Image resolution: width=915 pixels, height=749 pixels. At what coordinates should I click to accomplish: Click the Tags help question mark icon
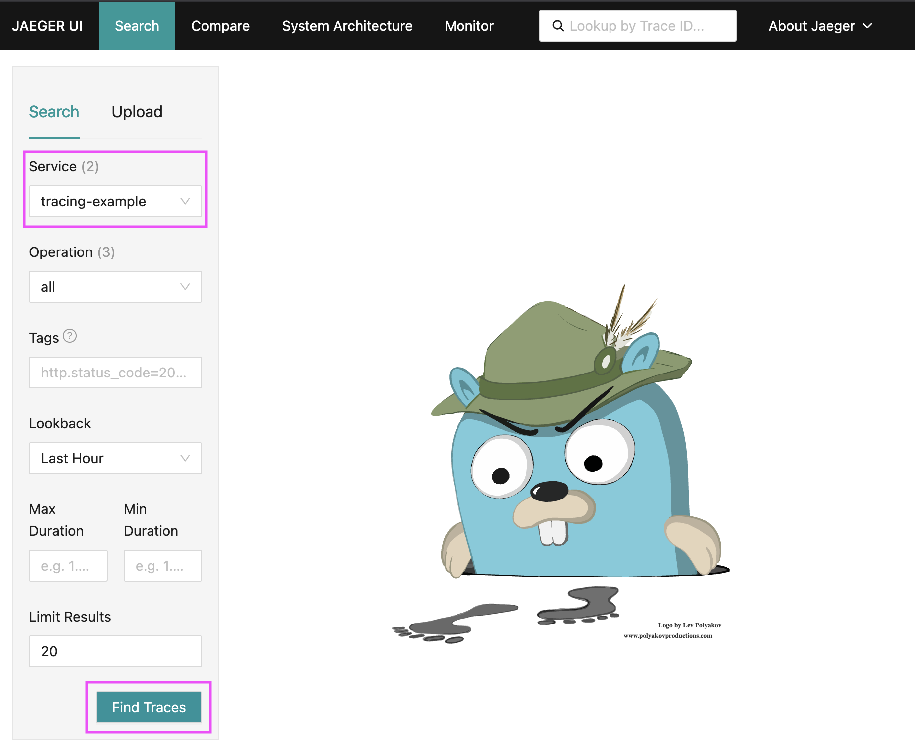[x=70, y=336]
